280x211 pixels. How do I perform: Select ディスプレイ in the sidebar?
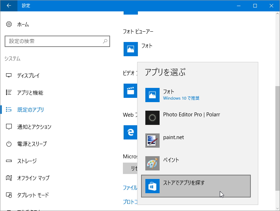(x=28, y=75)
